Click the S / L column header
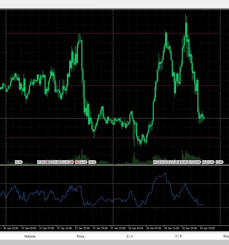The height and width of the screenshot is (245, 229). pyautogui.click(x=130, y=236)
